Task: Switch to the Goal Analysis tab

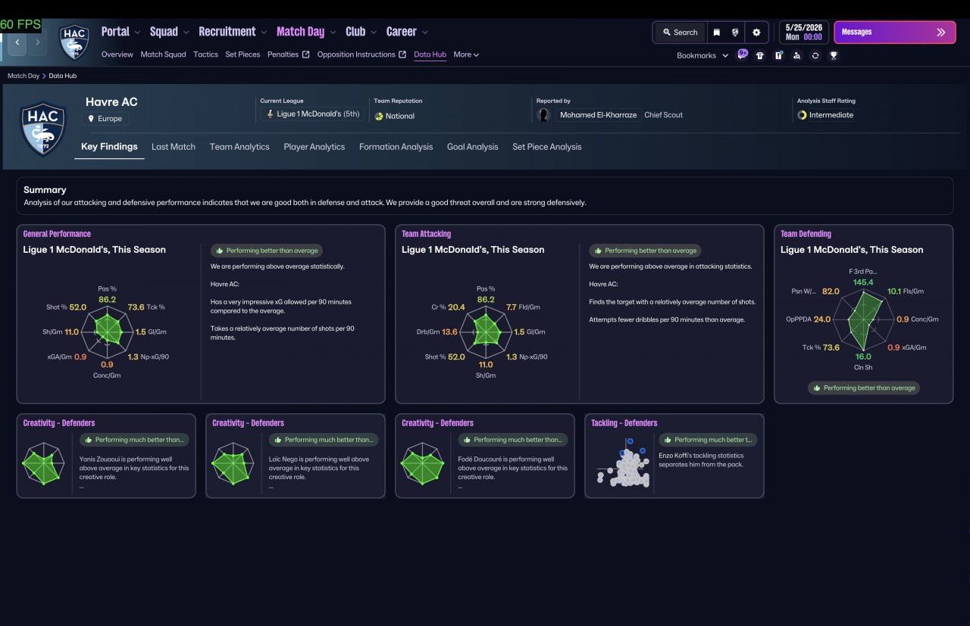Action: pos(473,147)
